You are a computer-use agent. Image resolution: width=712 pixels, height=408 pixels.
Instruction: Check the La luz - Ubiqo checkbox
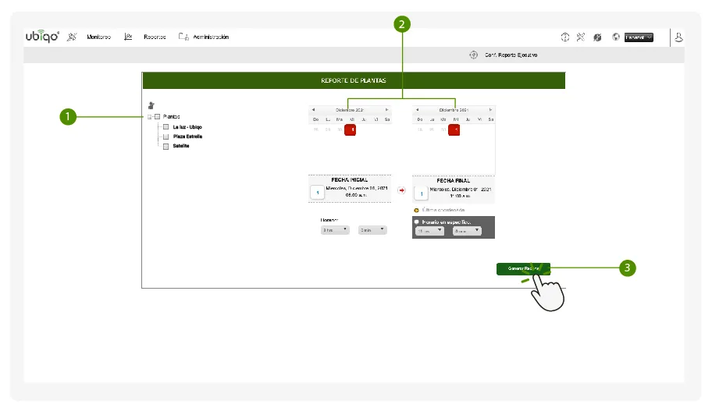pyautogui.click(x=166, y=127)
